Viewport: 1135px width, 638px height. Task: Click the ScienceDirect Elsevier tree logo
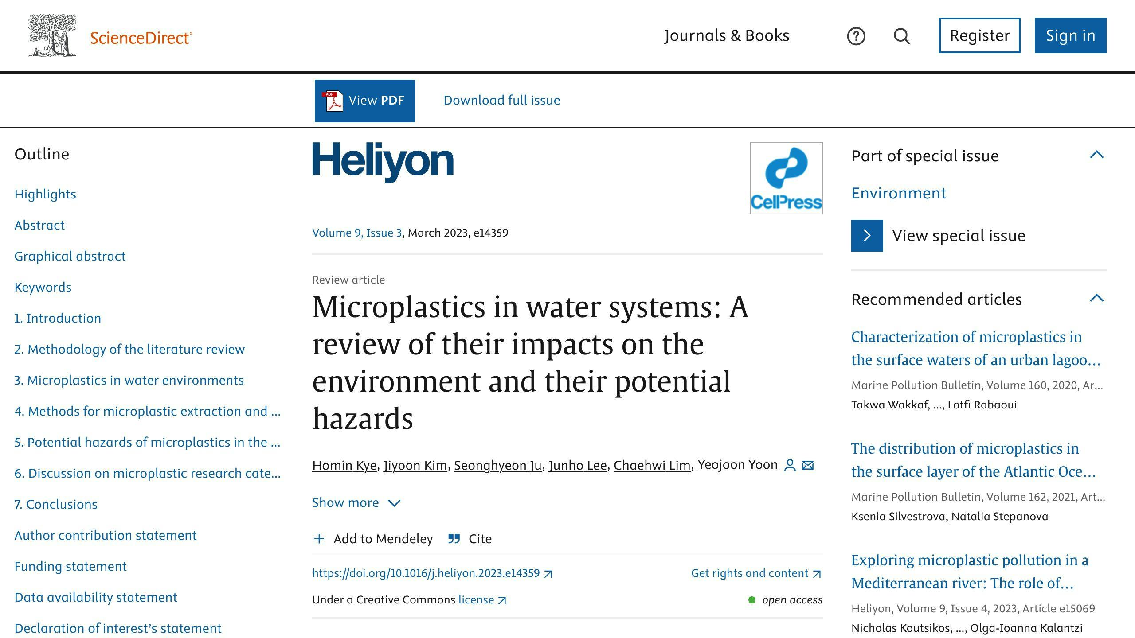coord(52,35)
